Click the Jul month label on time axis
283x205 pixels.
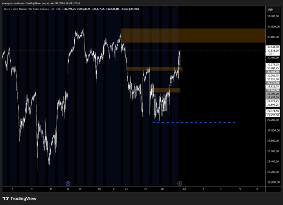[184, 189]
